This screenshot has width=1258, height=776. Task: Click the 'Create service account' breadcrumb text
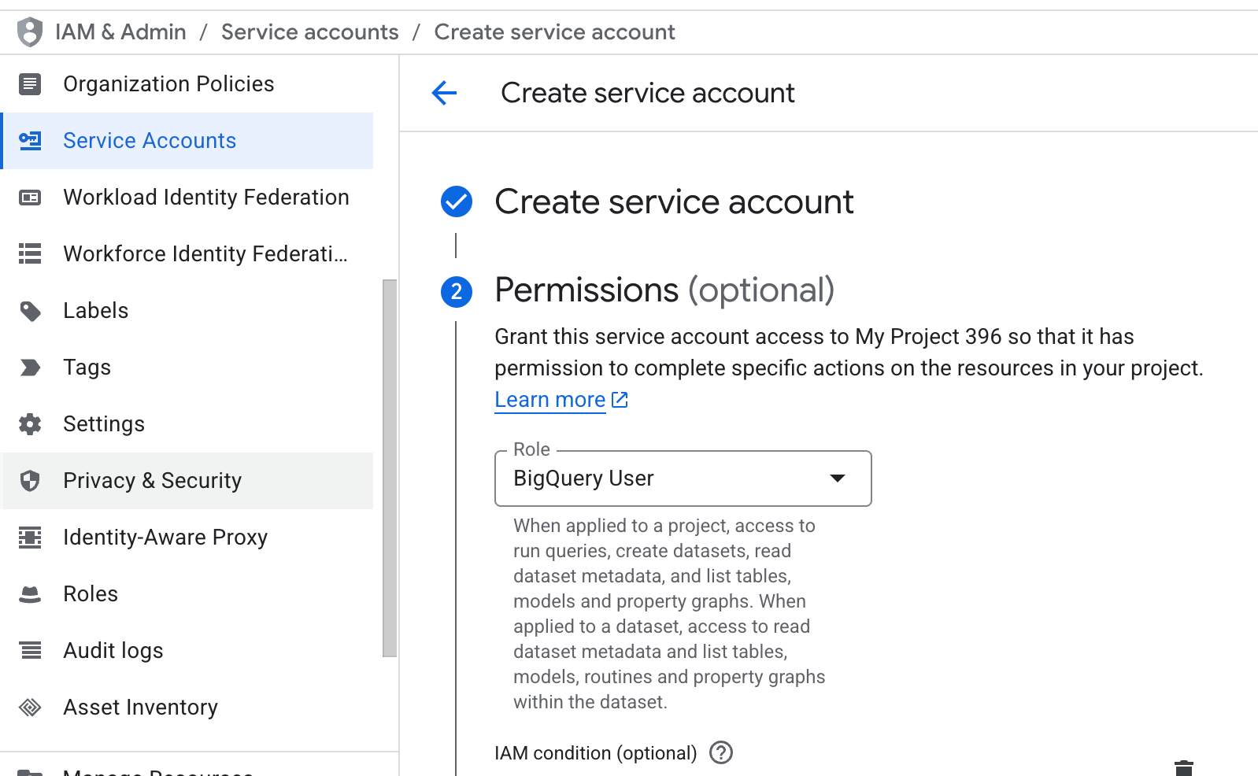(554, 32)
